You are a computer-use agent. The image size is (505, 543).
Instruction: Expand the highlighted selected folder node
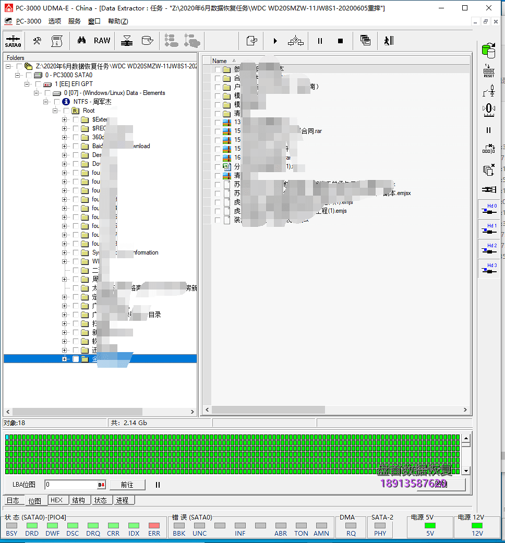64,359
